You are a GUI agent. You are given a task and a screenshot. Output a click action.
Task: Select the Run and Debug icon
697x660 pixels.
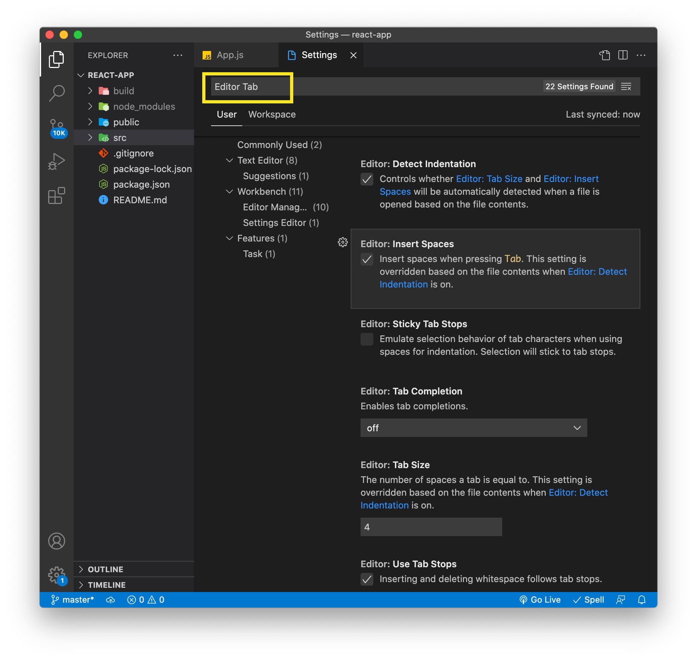pos(57,161)
